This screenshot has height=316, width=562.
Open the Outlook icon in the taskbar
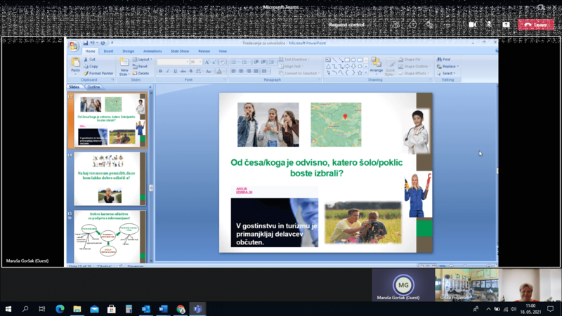point(146,308)
